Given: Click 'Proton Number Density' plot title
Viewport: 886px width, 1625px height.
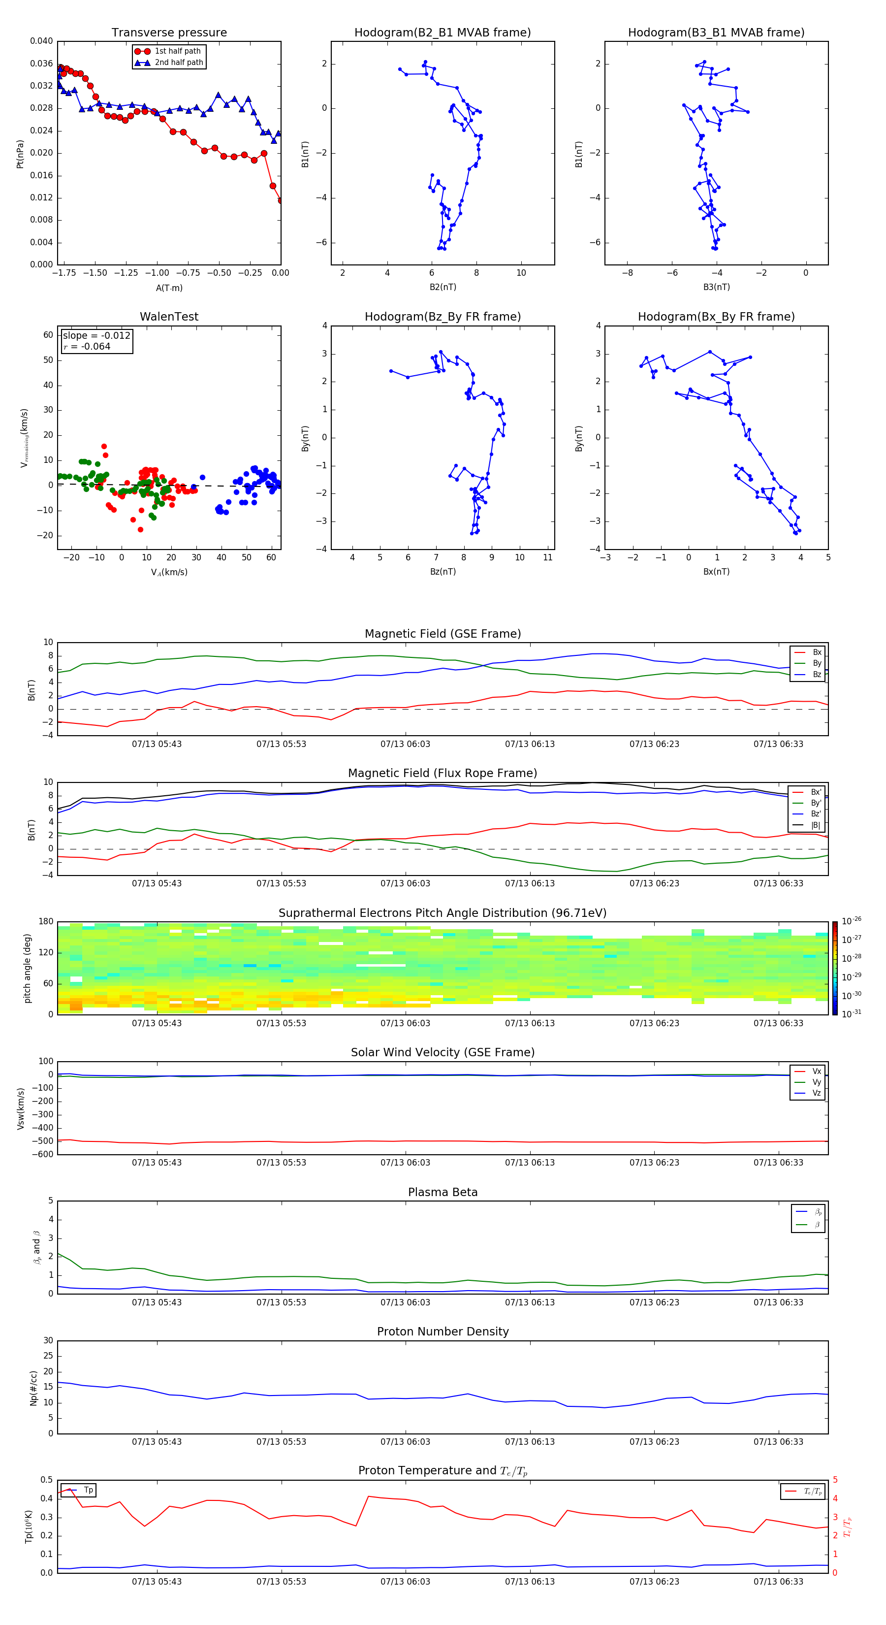Looking at the screenshot, I should tap(443, 1332).
